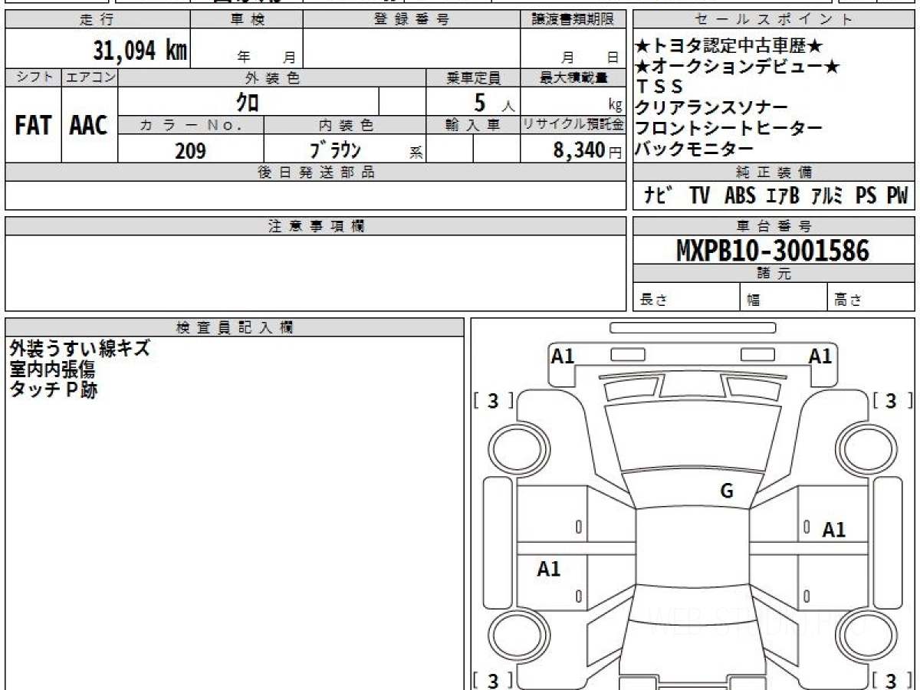The height and width of the screenshot is (690, 920).
Task: Select the バックモニター entry
Action: point(695,149)
